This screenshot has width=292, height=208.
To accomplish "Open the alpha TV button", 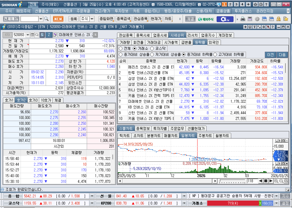I will point(225,19).
